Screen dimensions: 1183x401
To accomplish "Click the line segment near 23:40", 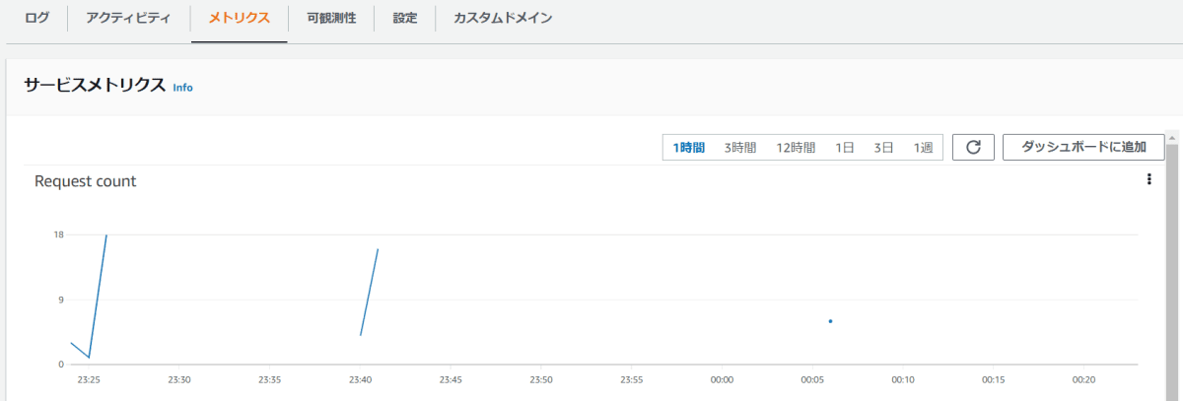I will pyautogui.click(x=370, y=292).
